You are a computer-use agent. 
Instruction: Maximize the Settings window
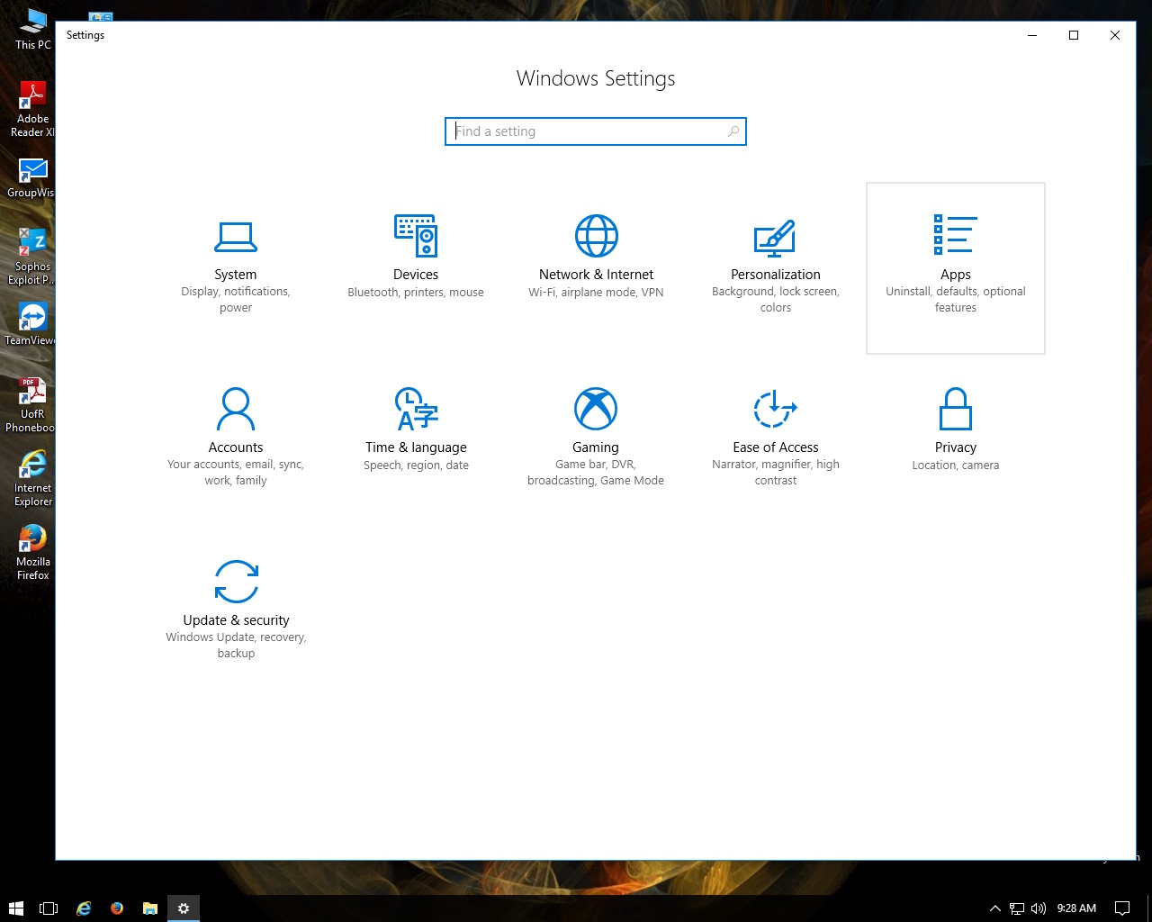coord(1074,35)
